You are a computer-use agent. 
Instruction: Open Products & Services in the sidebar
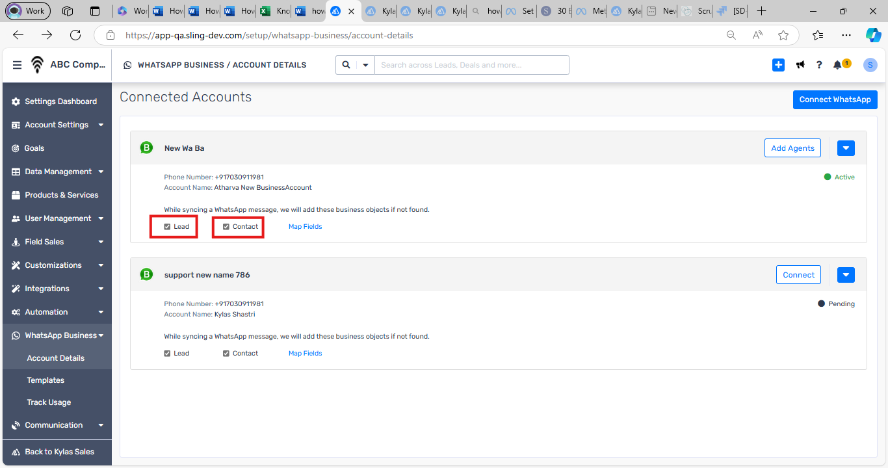(x=57, y=195)
